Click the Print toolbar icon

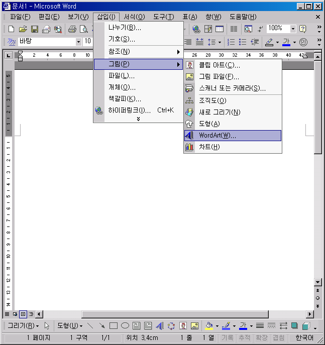click(x=72, y=29)
